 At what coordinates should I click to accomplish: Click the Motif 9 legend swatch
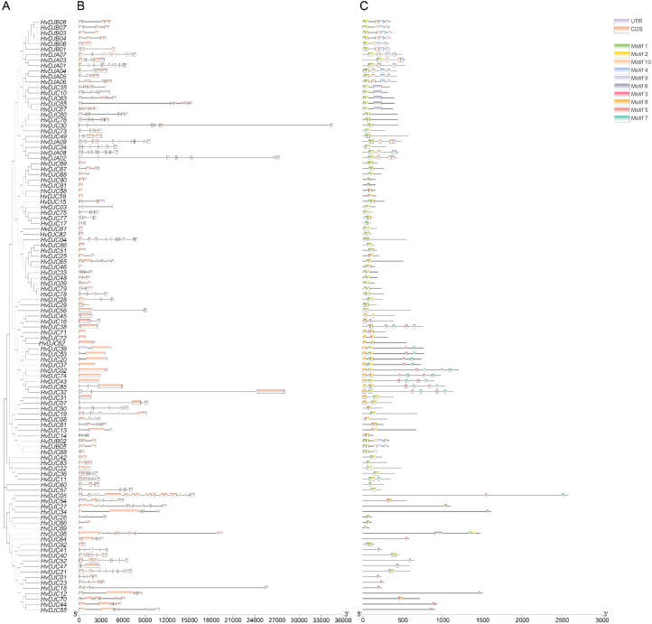(x=621, y=79)
